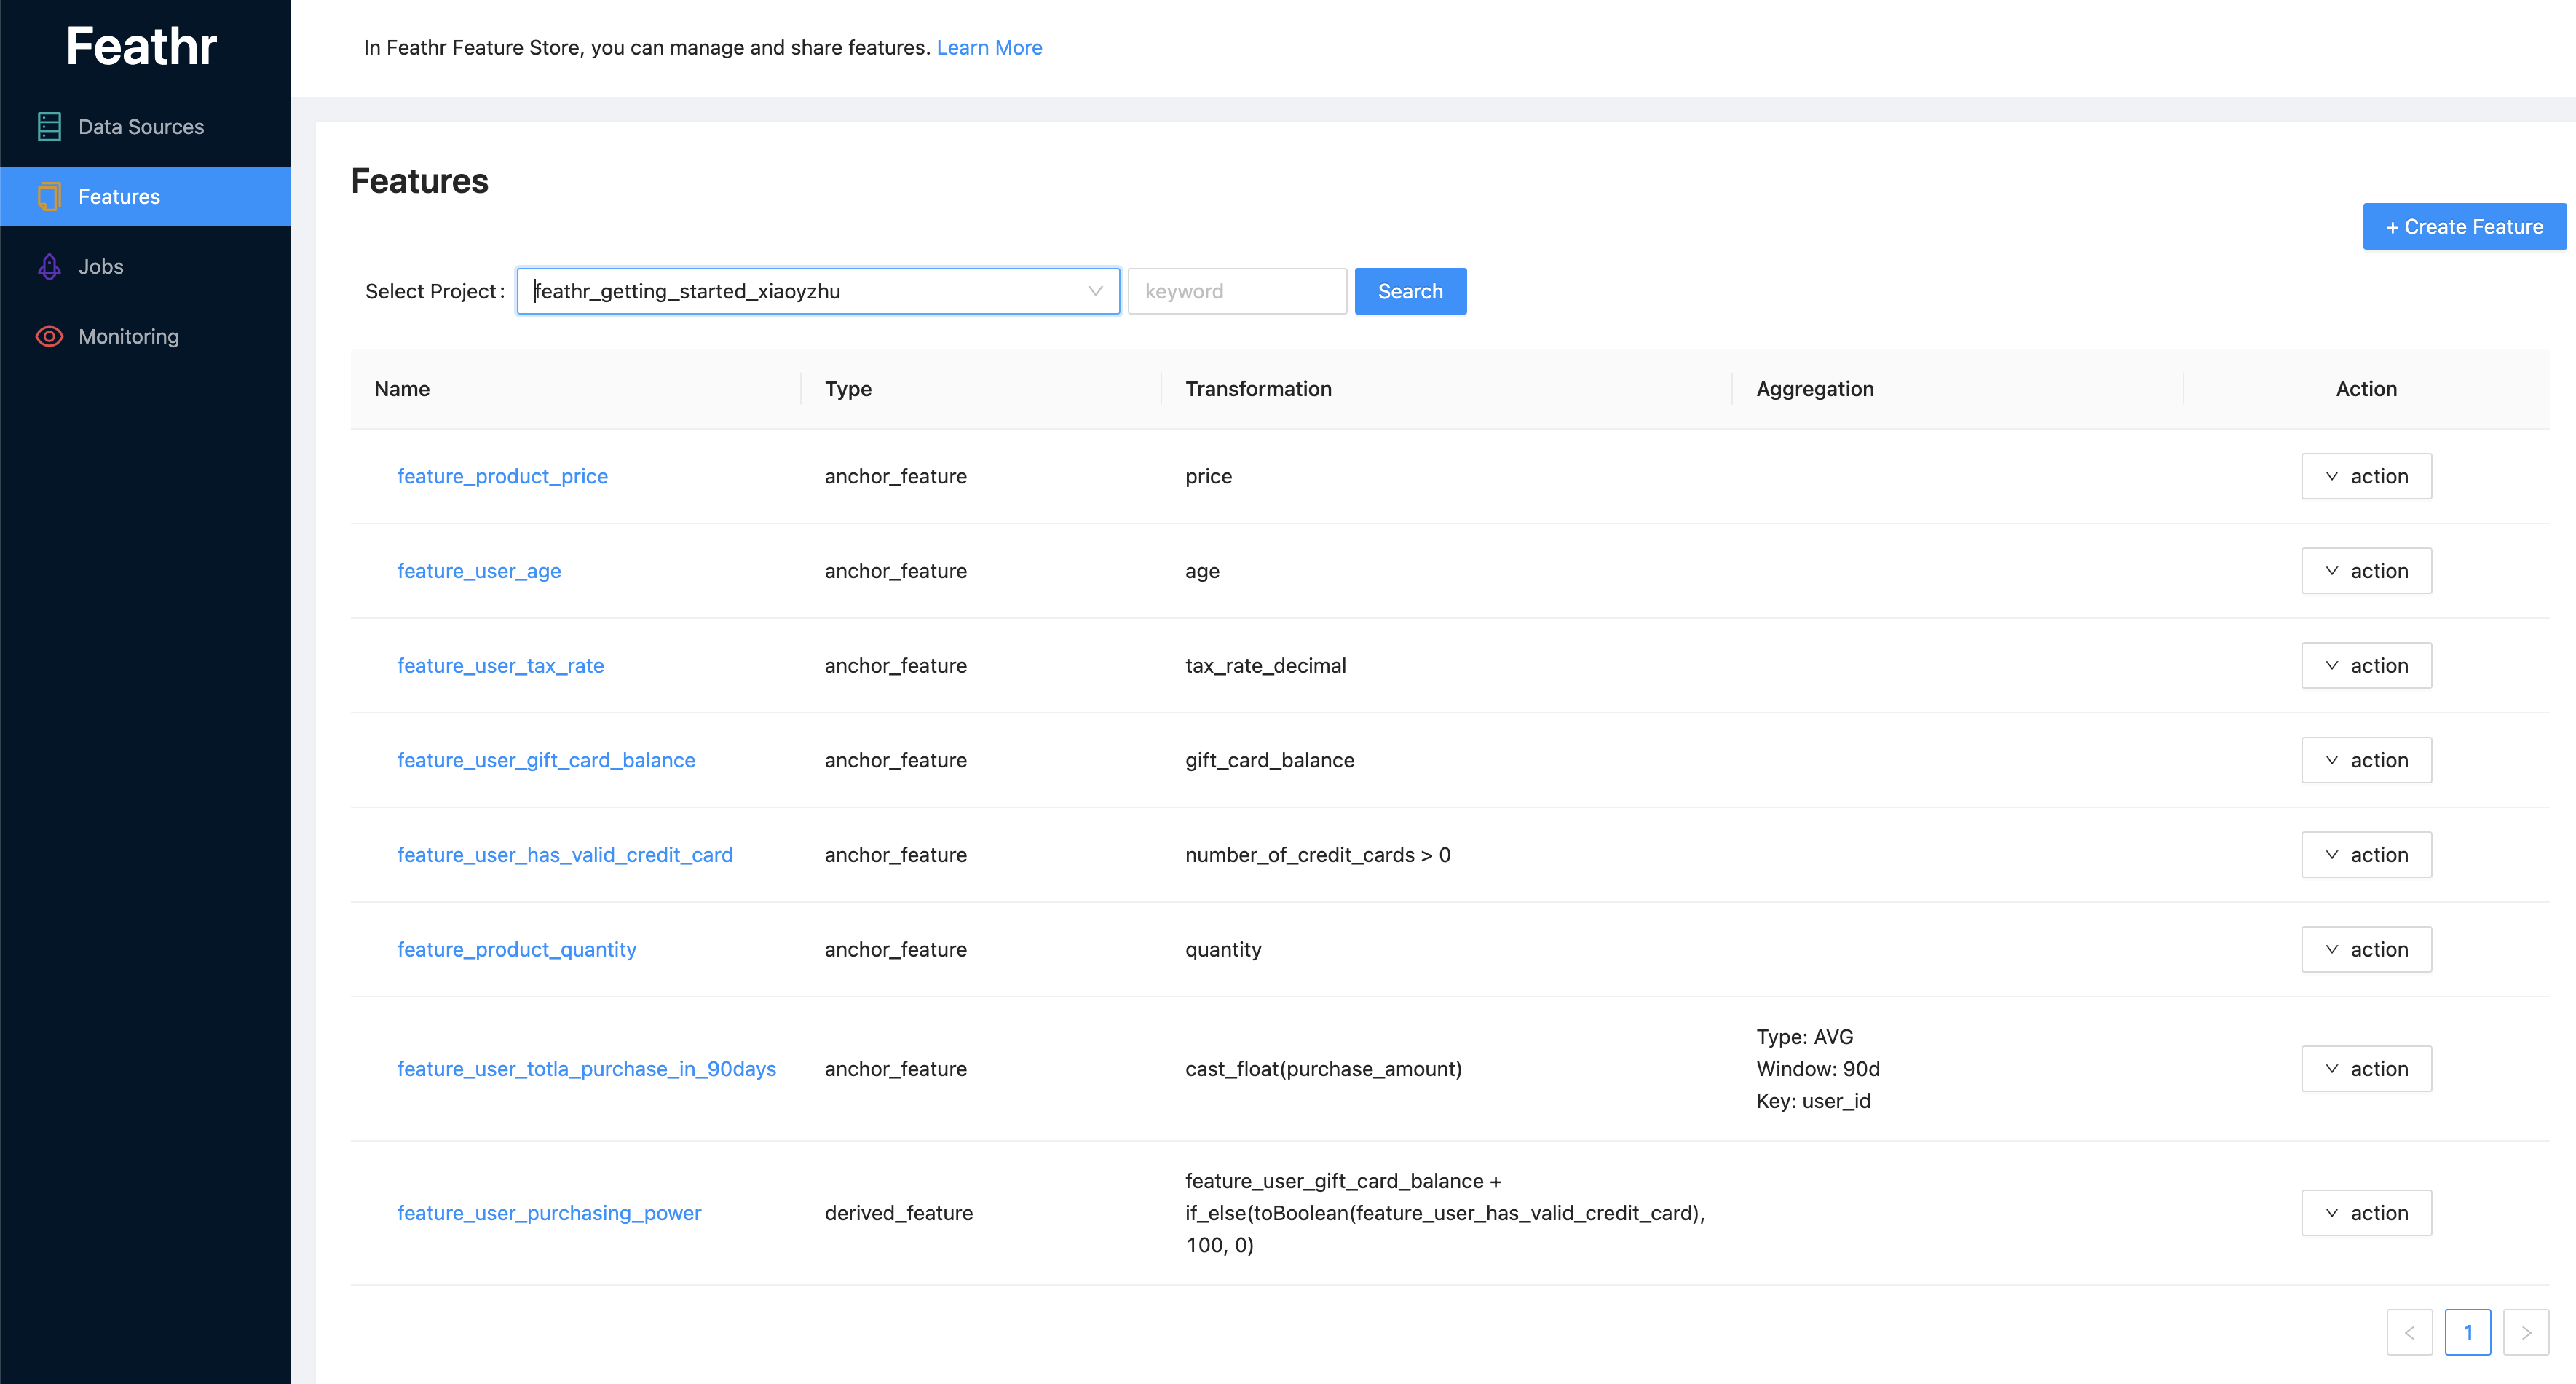The height and width of the screenshot is (1384, 2576).
Task: Open action dropdown for feature_user_gift_card_balance
Action: [x=2366, y=760]
